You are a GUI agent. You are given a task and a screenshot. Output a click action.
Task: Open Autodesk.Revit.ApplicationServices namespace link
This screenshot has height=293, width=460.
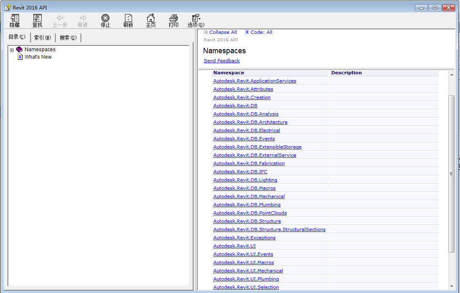[x=255, y=81]
